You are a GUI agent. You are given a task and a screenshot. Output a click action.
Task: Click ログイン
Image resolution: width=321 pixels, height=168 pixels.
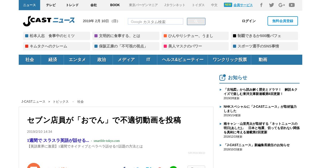tap(249, 21)
